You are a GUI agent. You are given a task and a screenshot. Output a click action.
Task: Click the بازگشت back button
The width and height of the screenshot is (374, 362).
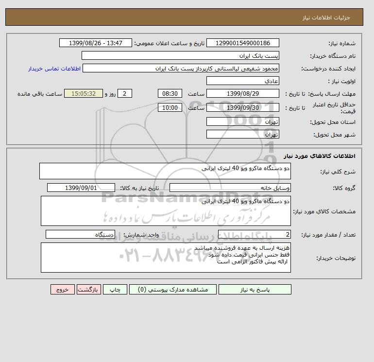tap(89, 290)
